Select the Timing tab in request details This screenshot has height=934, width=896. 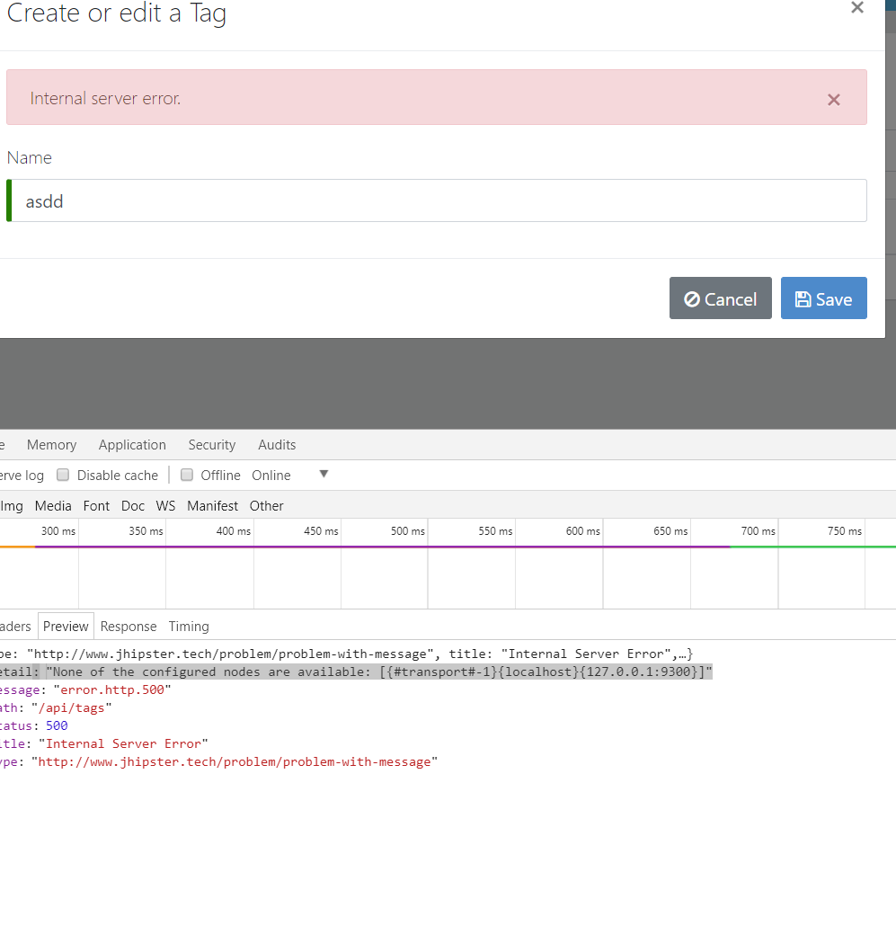tap(189, 626)
